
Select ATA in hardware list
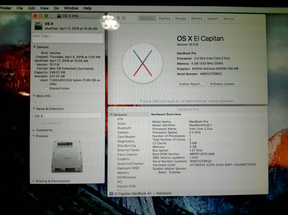(x=120, y=119)
